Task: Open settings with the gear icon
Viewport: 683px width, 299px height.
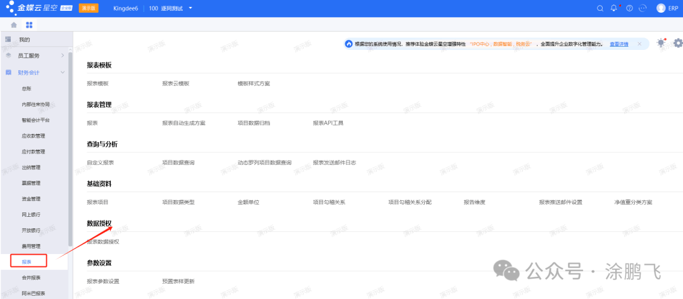Action: pyautogui.click(x=678, y=43)
